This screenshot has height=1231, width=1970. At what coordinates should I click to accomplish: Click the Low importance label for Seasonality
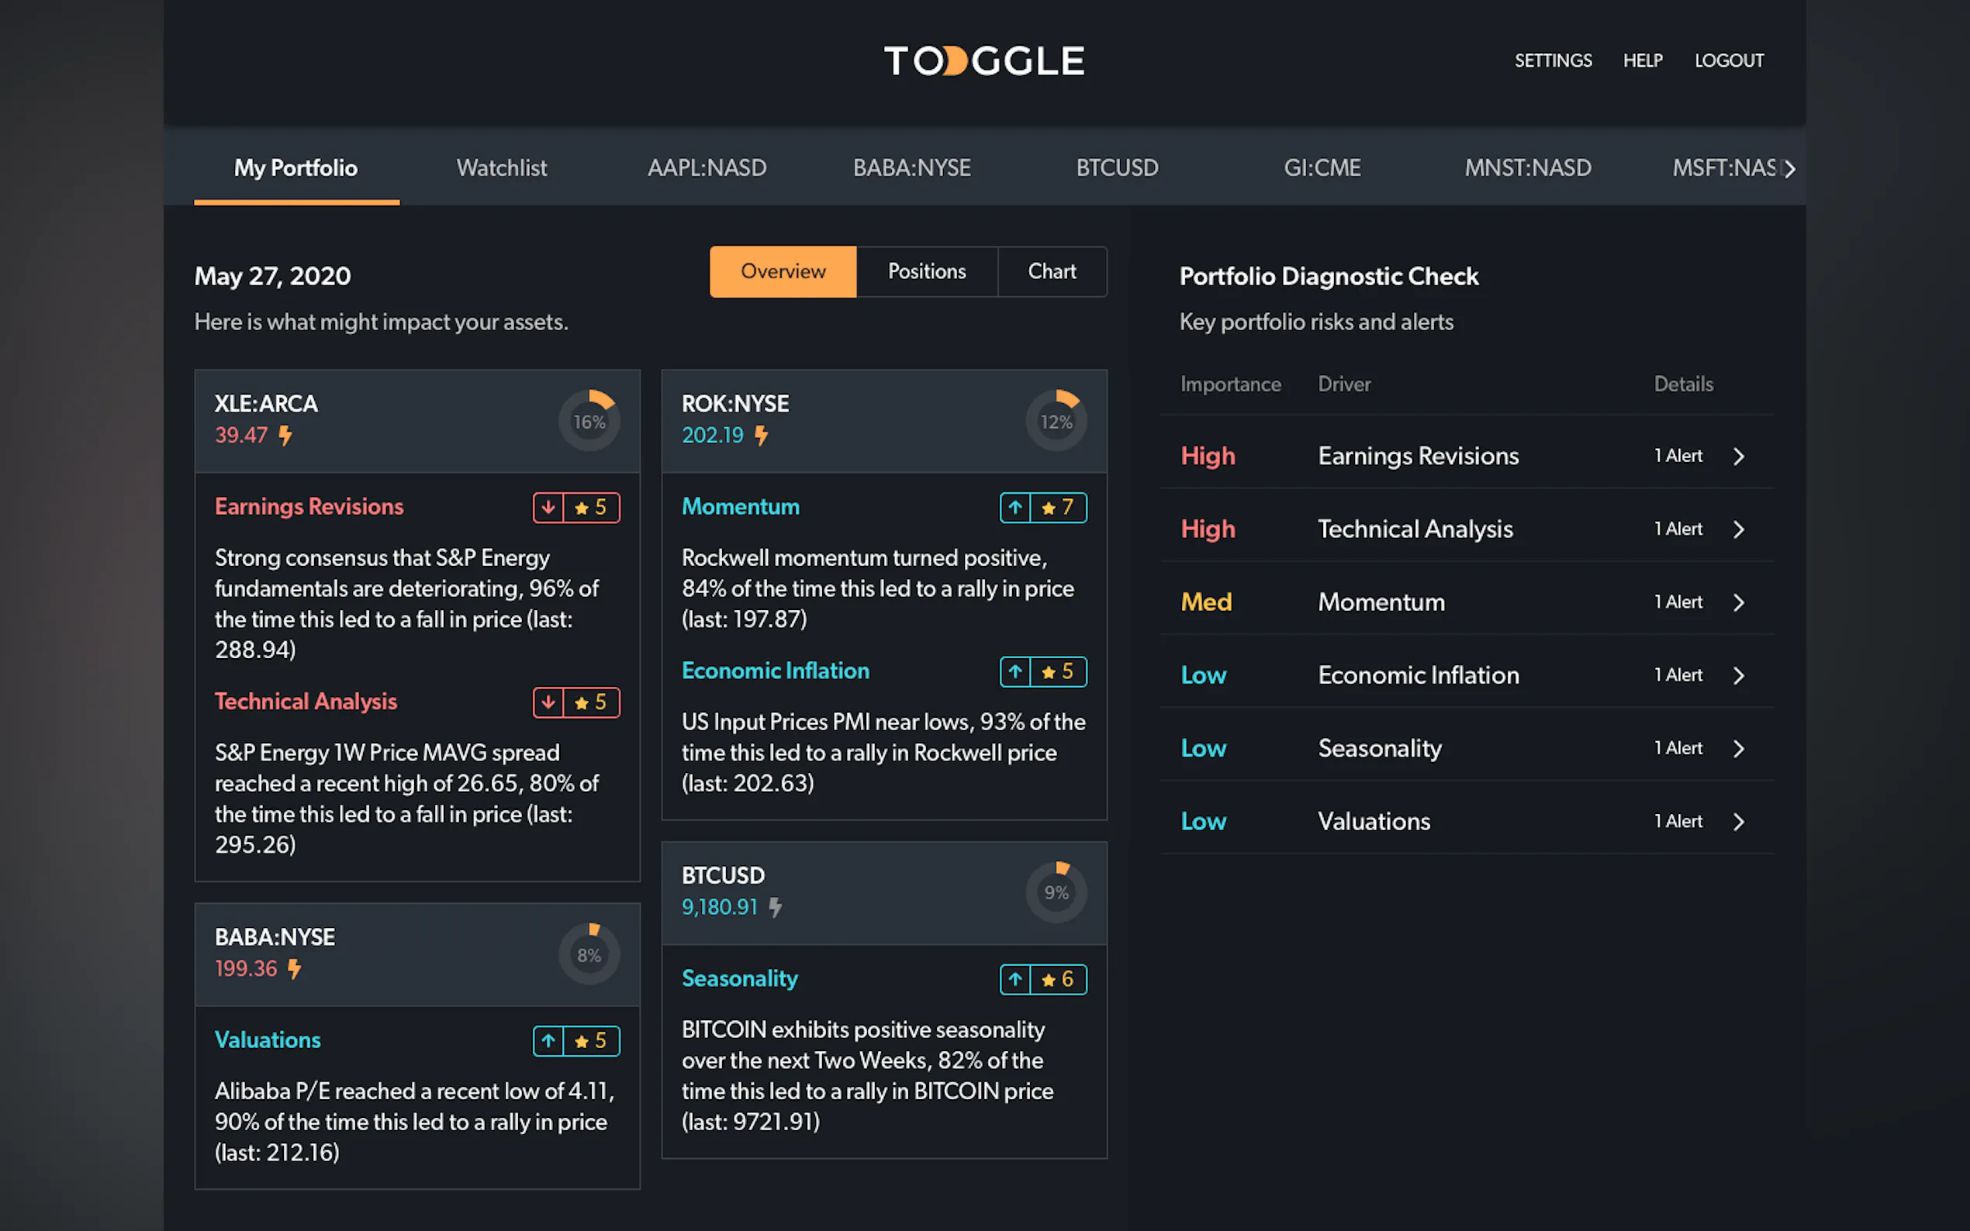tap(1204, 748)
